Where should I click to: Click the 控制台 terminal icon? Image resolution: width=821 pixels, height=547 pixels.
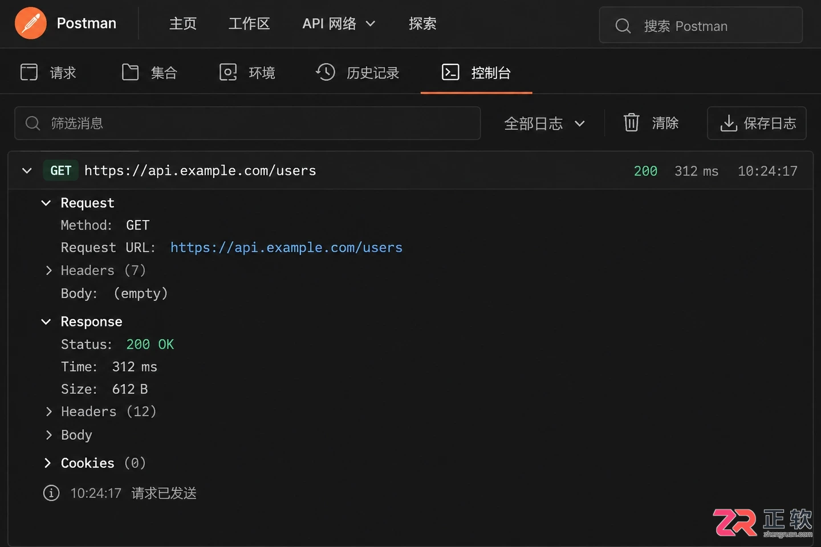click(450, 72)
